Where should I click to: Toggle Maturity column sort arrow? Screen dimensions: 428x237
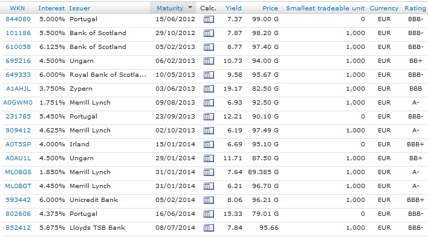[190, 8]
